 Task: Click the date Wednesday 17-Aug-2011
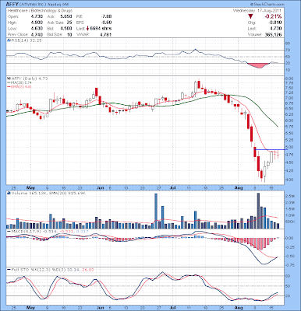point(257,11)
